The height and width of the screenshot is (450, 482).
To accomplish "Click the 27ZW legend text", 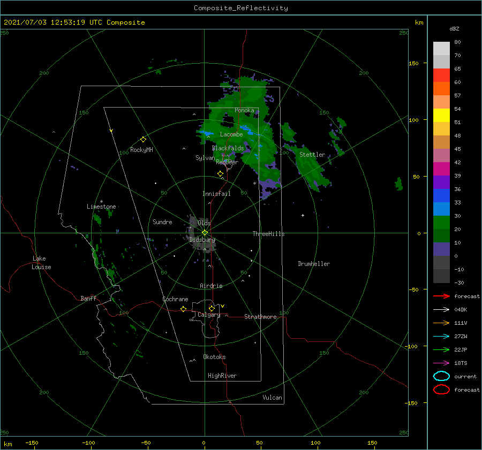I will (x=461, y=336).
